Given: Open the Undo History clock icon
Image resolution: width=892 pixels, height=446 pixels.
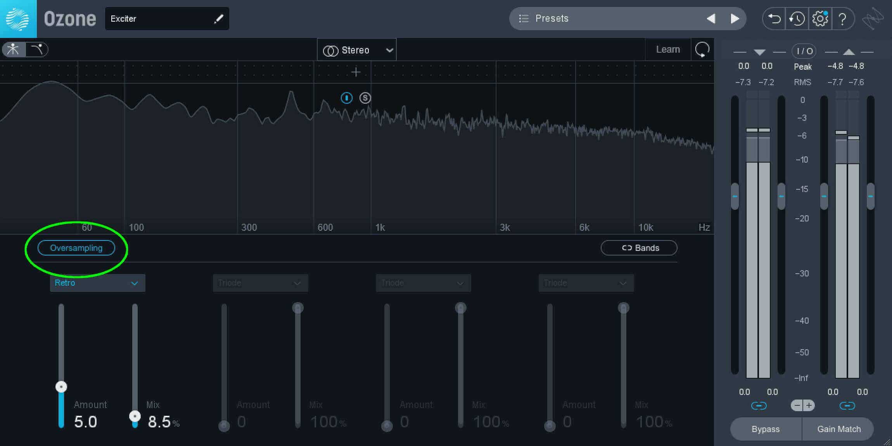Looking at the screenshot, I should click(797, 19).
